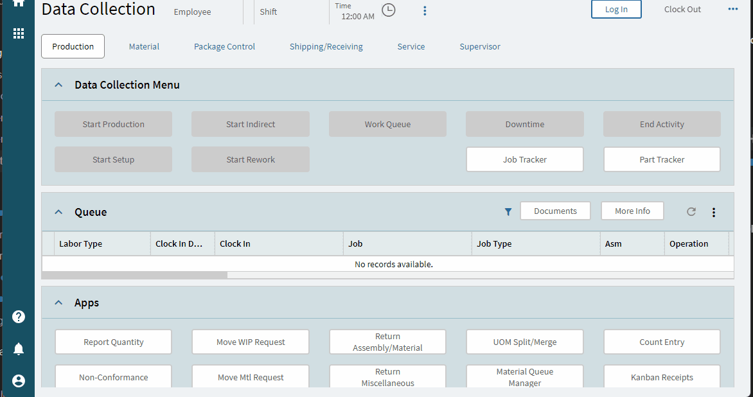Open Return Assembly/Material app
Image resolution: width=753 pixels, height=397 pixels.
coord(387,342)
